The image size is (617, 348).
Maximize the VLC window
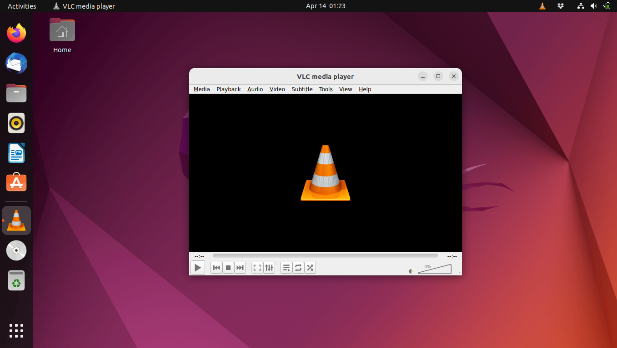click(x=438, y=76)
